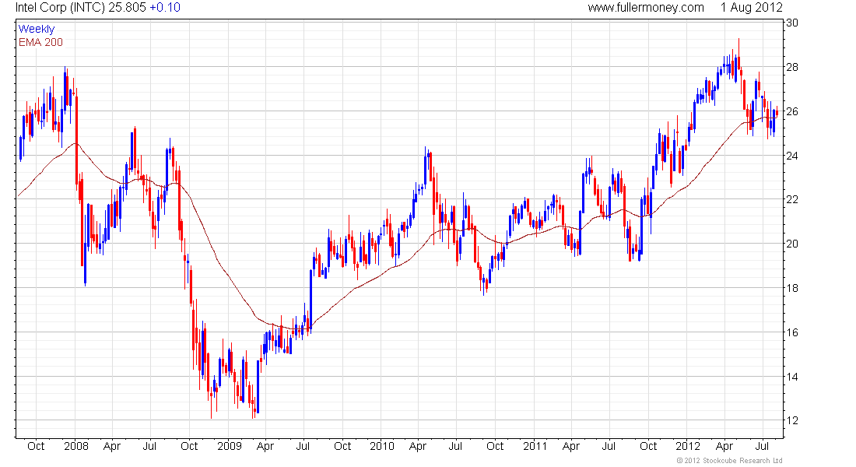The width and height of the screenshot is (856, 467).
Task: Select the blue "Weekly" legend label
Action: coord(37,29)
